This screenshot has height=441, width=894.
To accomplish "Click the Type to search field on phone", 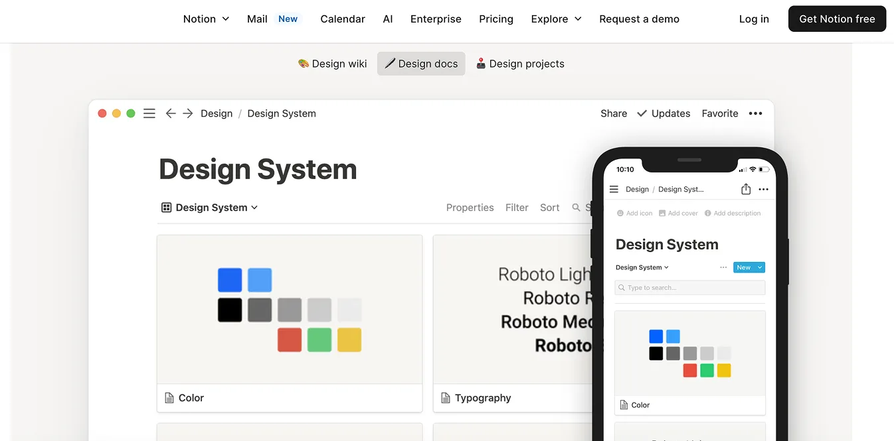I will point(690,288).
